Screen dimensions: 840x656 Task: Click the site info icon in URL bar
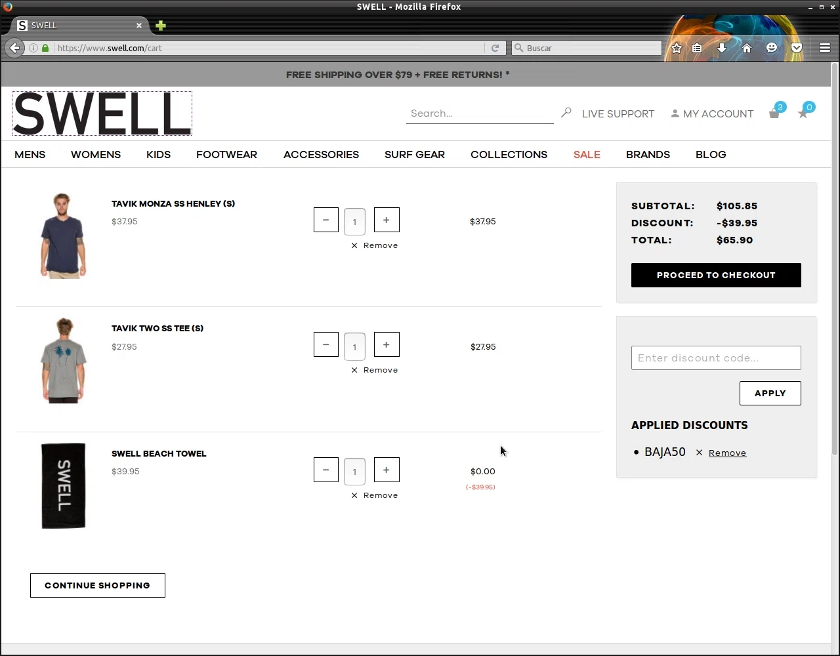33,48
